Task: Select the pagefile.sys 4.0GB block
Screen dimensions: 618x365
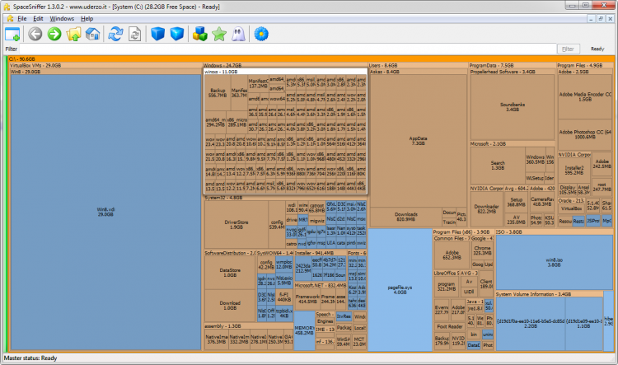Action: pos(400,290)
